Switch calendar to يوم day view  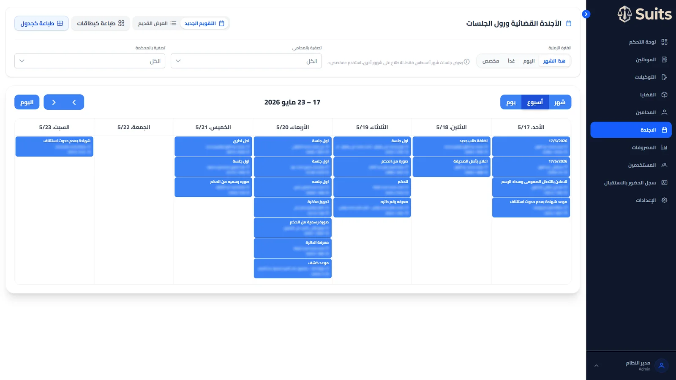click(511, 102)
